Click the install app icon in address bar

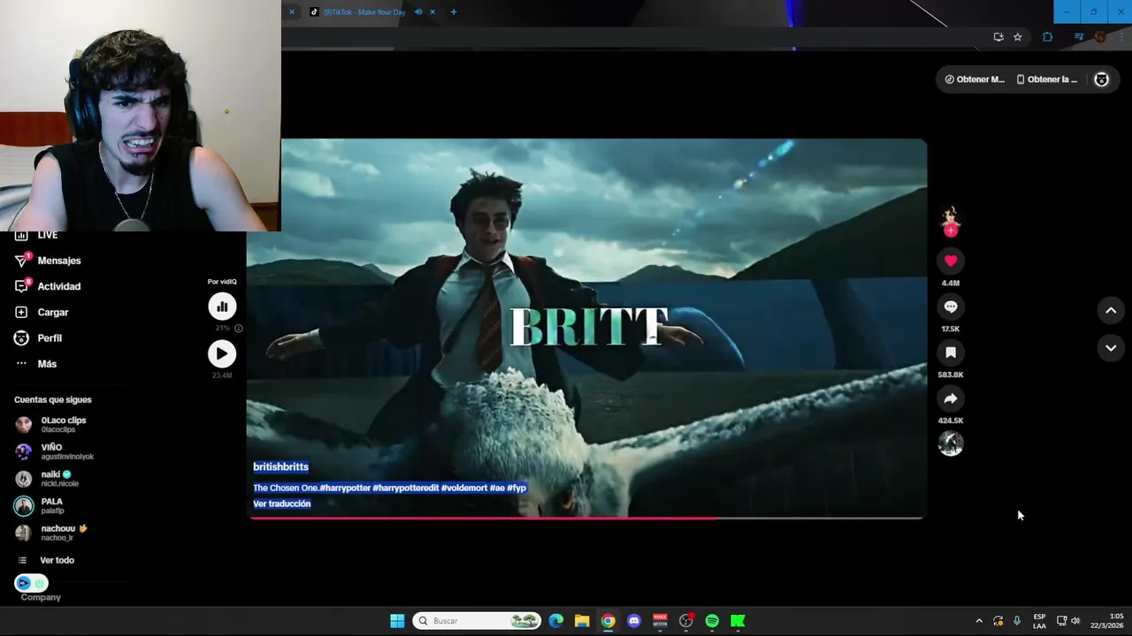[x=998, y=37]
